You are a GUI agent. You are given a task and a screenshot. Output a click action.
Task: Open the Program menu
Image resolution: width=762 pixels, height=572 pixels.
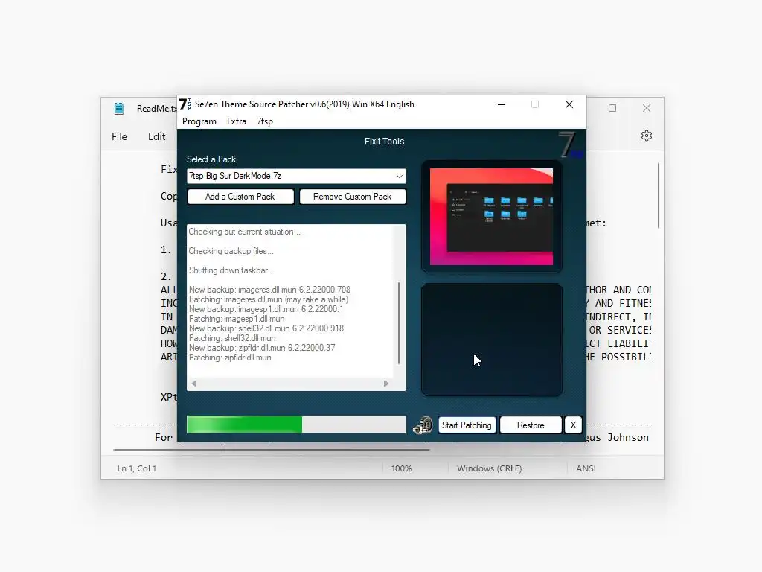(199, 121)
